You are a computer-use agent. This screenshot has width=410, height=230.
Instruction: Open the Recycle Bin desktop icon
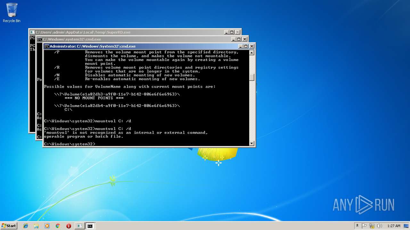point(12,13)
